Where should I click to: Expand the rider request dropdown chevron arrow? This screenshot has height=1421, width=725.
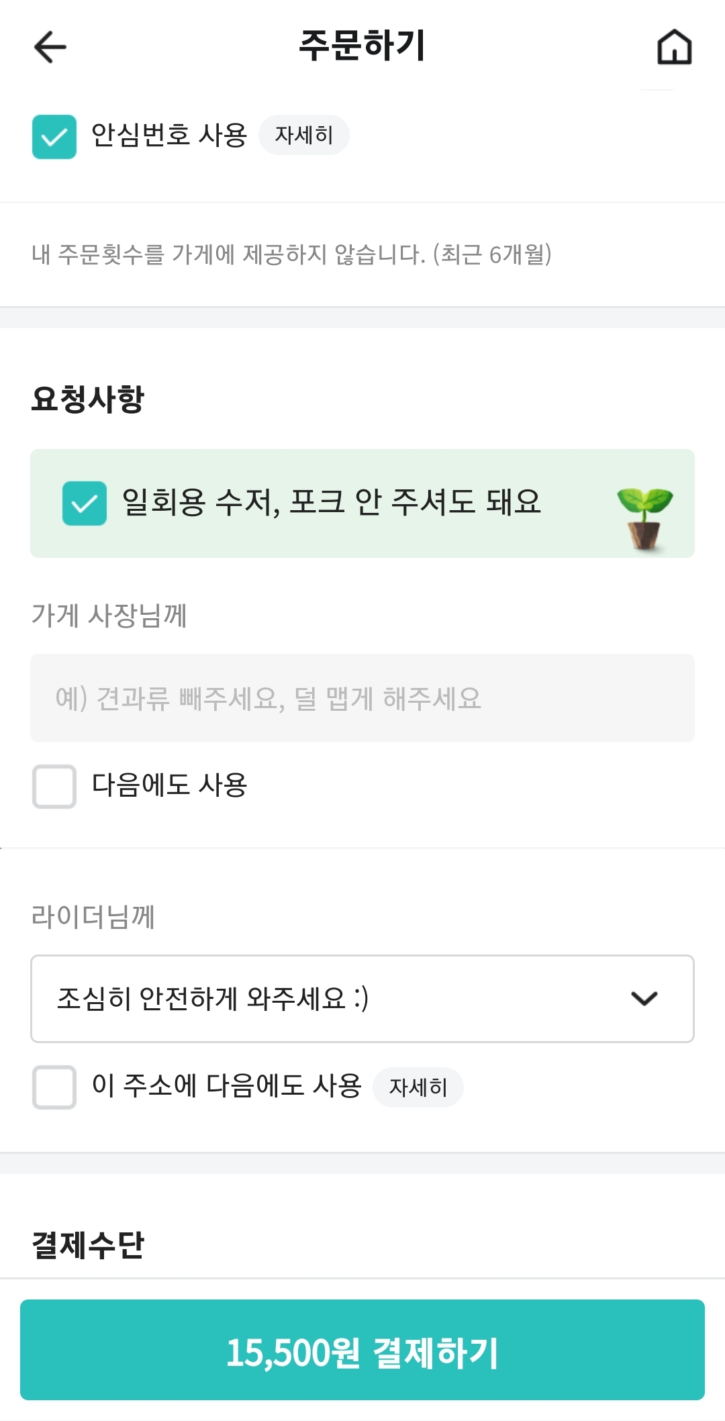644,999
